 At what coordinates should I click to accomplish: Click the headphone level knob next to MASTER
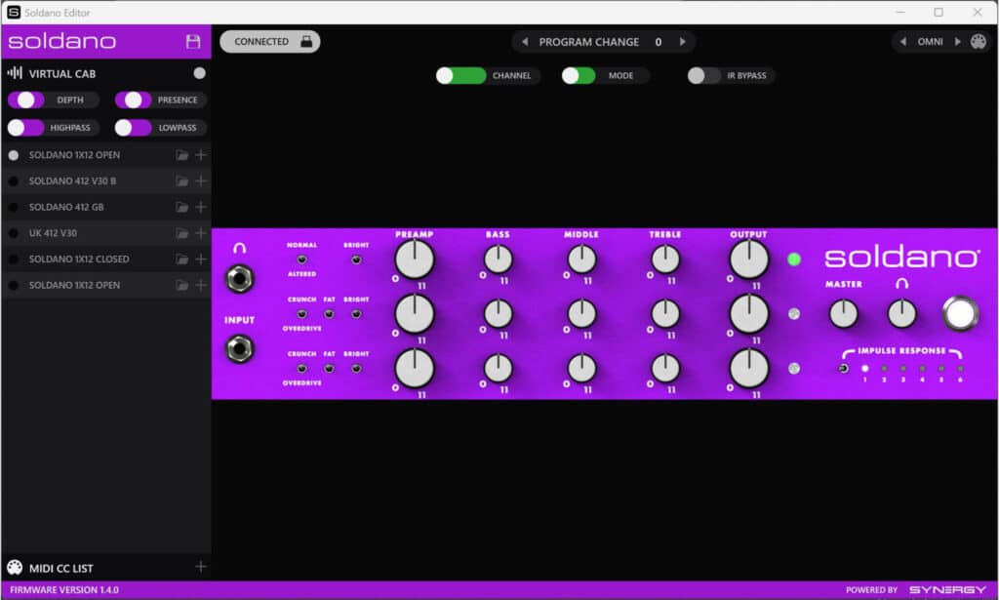coord(902,314)
